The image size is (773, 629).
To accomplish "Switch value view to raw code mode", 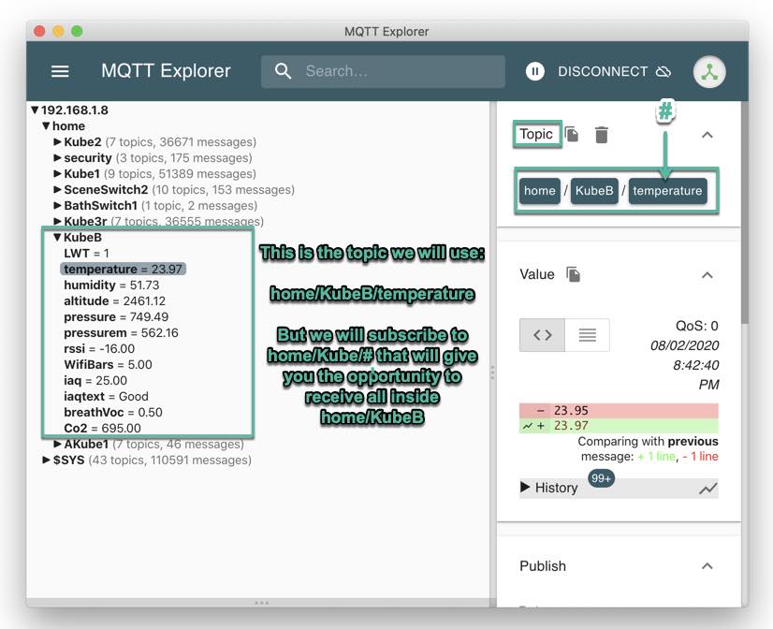I will (x=542, y=335).
